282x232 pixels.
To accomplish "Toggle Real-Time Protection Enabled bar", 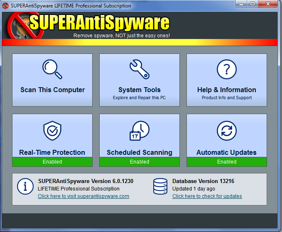I will click(52, 162).
